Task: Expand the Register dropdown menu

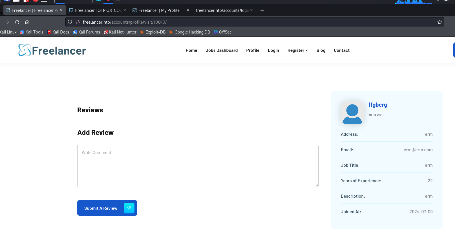Action: (x=297, y=50)
